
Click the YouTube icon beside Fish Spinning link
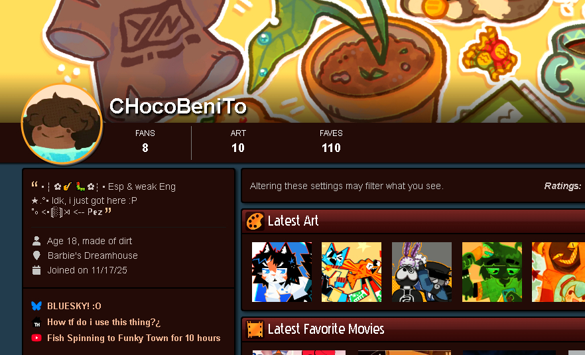[36, 338]
